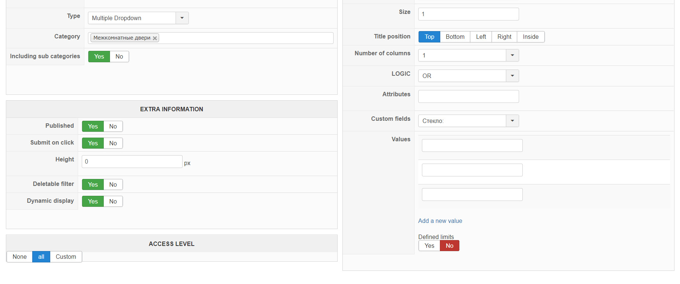Viewport: 680px width, 284px height.
Task: Enable Defined limits with Yes
Action: pos(429,246)
